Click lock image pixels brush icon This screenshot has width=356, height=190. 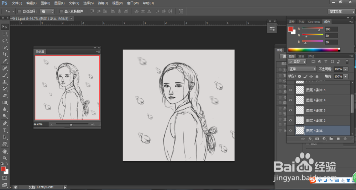[305, 77]
